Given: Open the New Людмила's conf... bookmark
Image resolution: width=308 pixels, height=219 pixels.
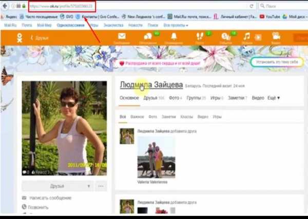Looking at the screenshot, I should 143,17.
